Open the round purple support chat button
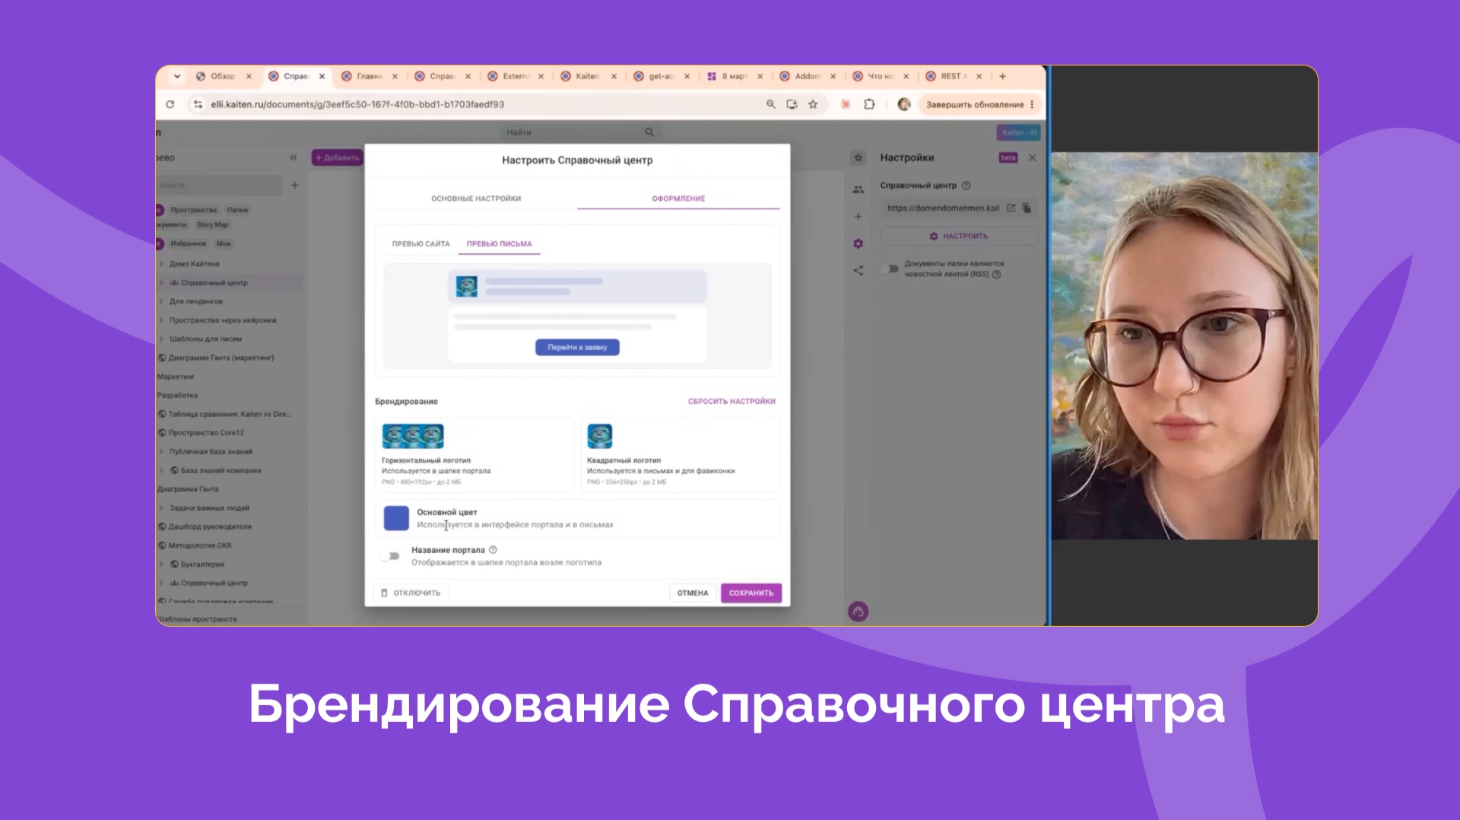Screen dimensions: 1460x820 858,612
